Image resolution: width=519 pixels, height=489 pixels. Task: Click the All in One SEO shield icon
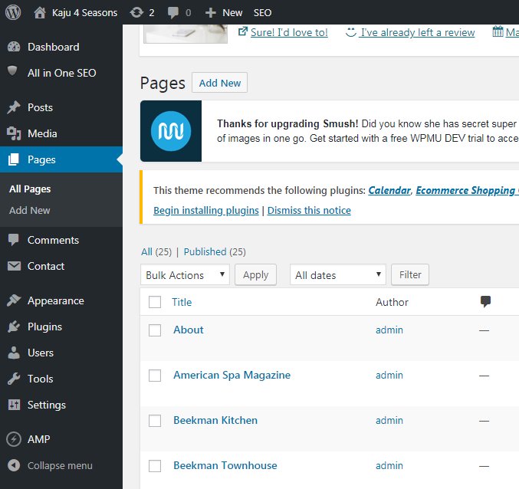[12, 71]
